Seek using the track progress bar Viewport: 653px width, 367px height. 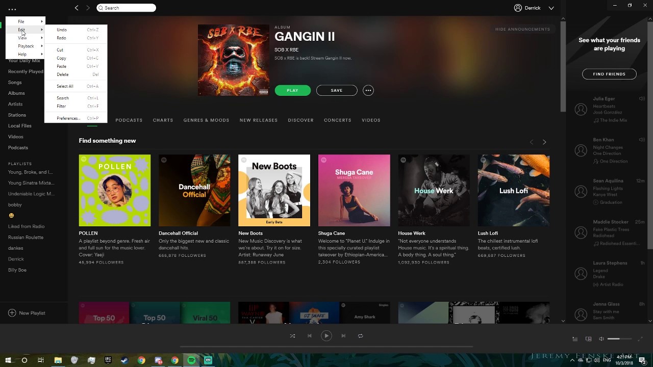point(326,347)
